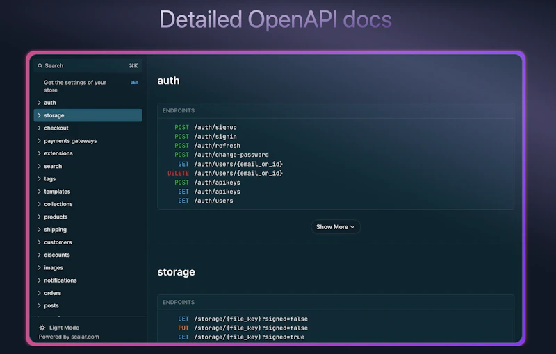
Task: Select products in the sidebar
Action: [88, 217]
